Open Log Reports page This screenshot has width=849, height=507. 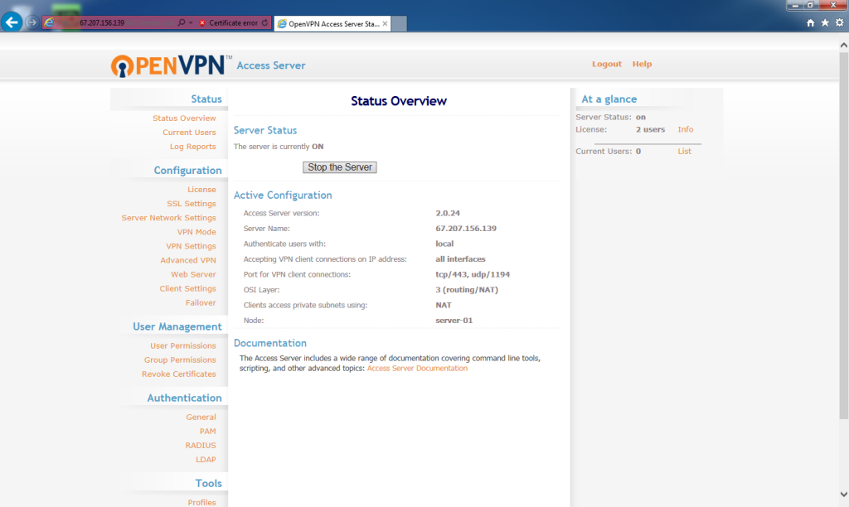192,147
